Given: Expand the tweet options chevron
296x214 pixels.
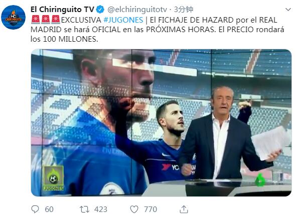Looking at the screenshot, I should [x=288, y=10].
